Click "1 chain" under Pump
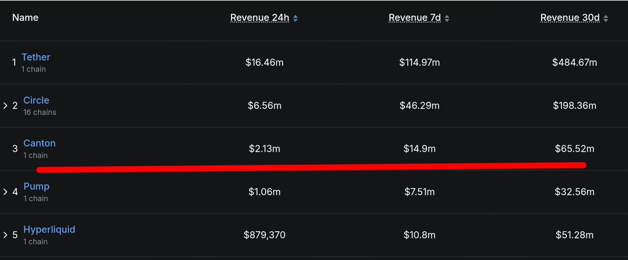The width and height of the screenshot is (628, 260). [x=36, y=199]
